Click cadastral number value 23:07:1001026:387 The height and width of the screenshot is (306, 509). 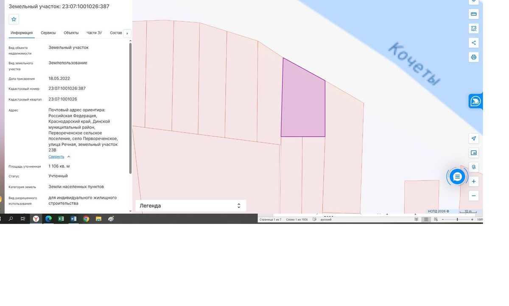67,88
